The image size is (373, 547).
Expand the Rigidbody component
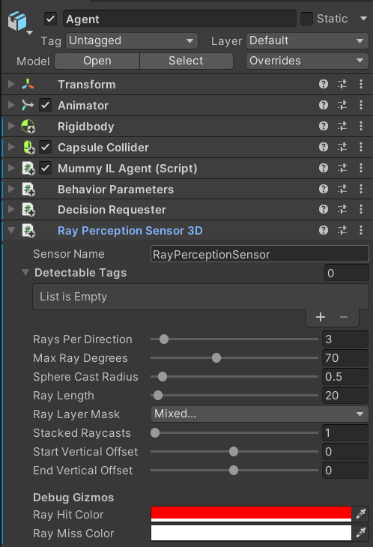click(x=11, y=126)
